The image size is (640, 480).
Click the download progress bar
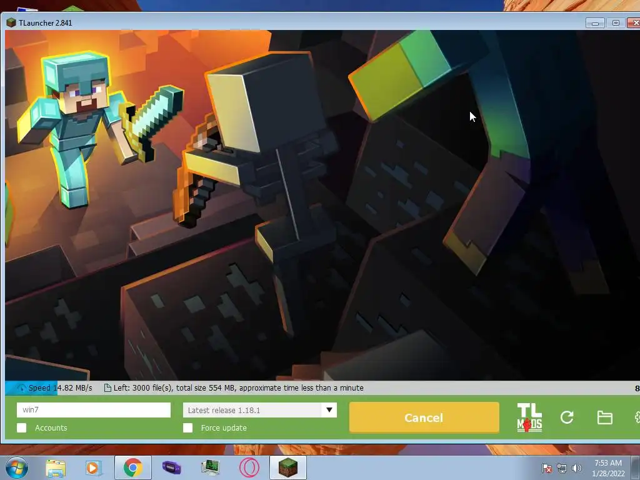(x=322, y=387)
